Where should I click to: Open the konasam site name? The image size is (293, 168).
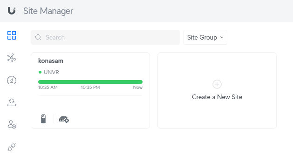tap(51, 61)
